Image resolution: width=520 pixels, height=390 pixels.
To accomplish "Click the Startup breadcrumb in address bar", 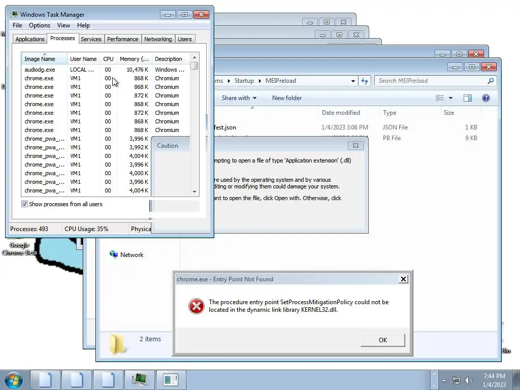I will point(244,81).
